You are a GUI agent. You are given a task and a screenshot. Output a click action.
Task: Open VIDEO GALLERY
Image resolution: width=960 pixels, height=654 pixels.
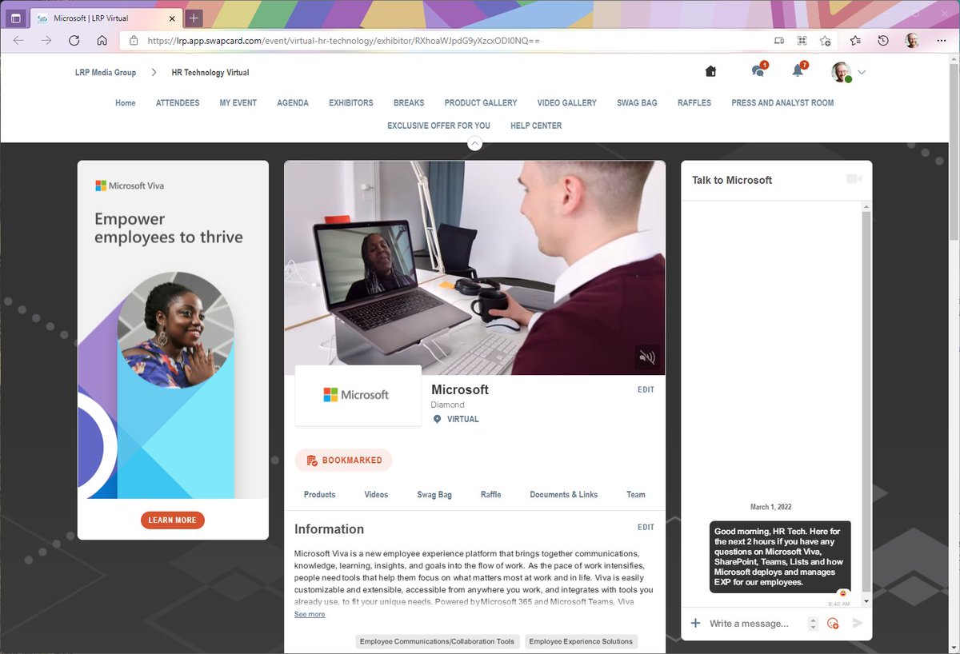(567, 103)
